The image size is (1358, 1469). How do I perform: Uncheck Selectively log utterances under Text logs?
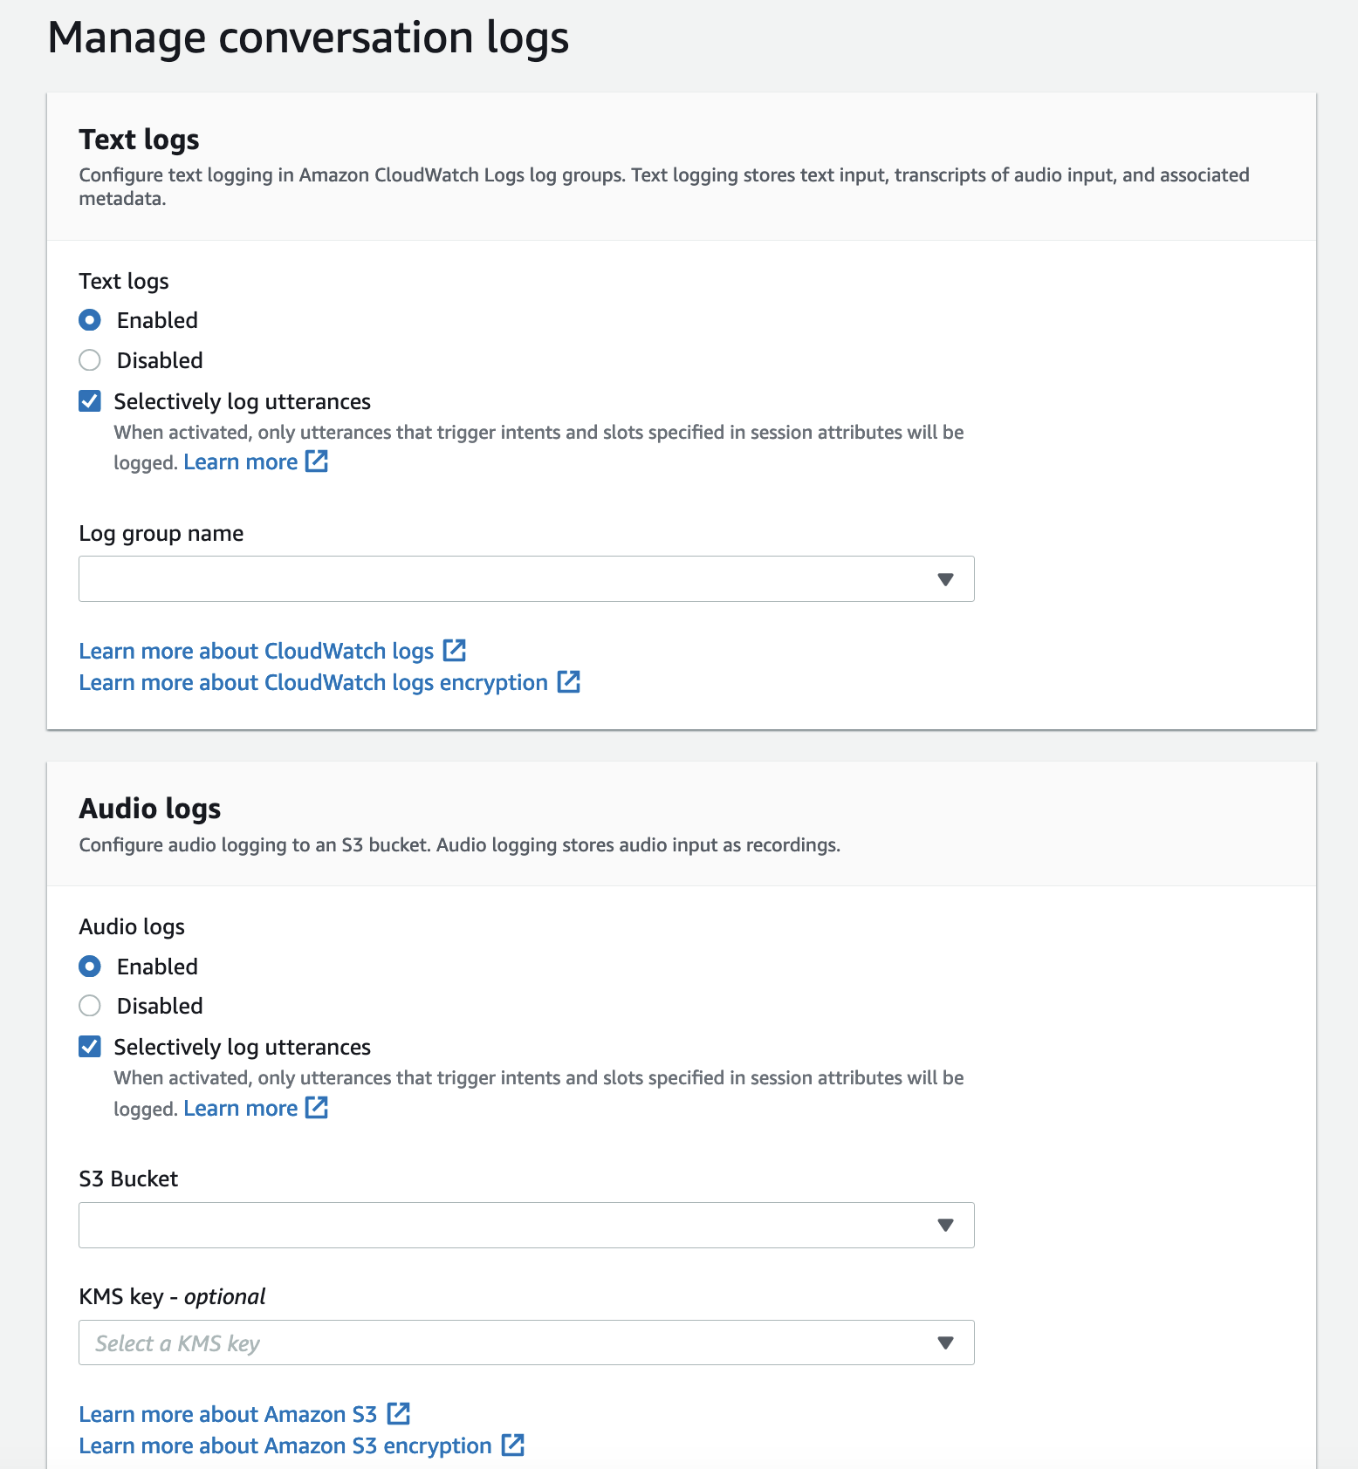point(90,401)
